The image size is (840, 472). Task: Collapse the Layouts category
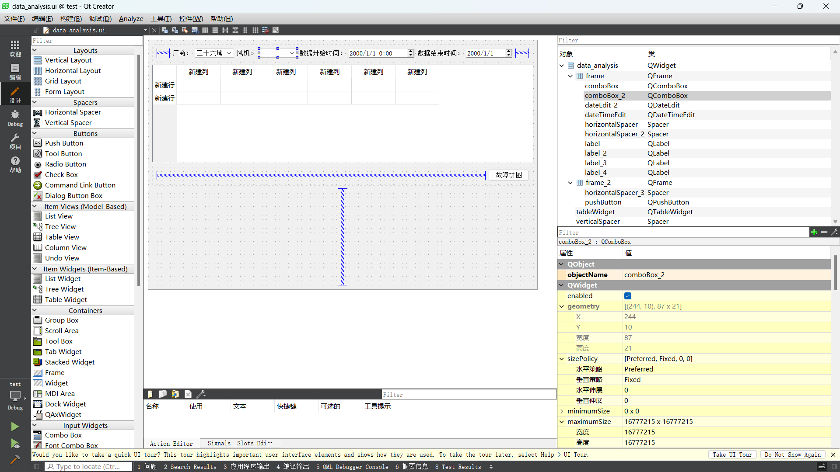pyautogui.click(x=35, y=50)
